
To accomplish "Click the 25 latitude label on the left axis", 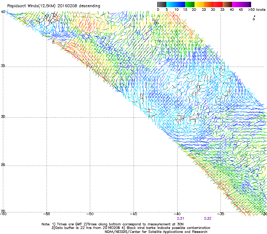I will point(3,165).
